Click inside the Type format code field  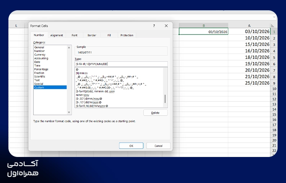121,64
